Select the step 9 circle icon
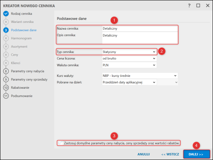213x160 pixels. tap(6, 80)
